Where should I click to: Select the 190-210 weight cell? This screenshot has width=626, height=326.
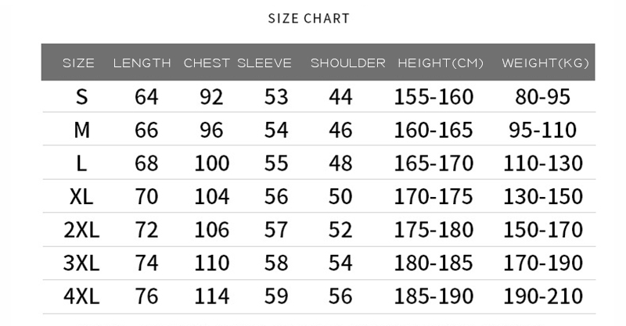543,296
